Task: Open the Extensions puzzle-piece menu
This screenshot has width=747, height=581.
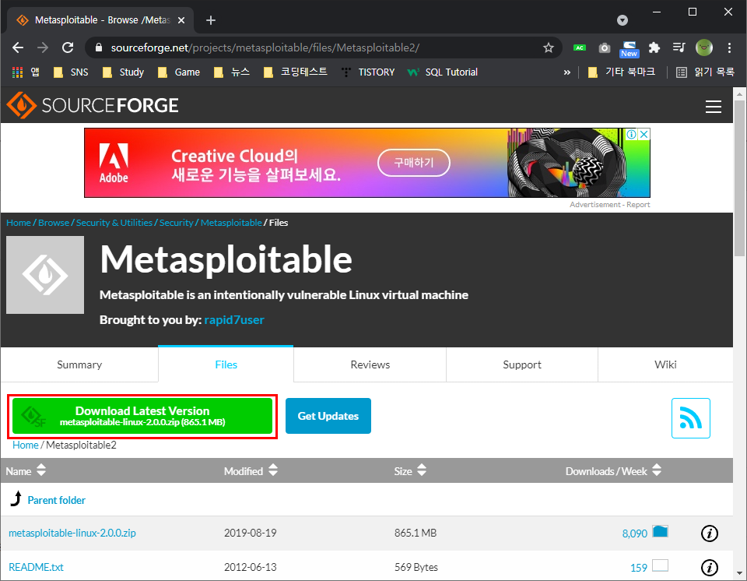Action: [x=654, y=48]
